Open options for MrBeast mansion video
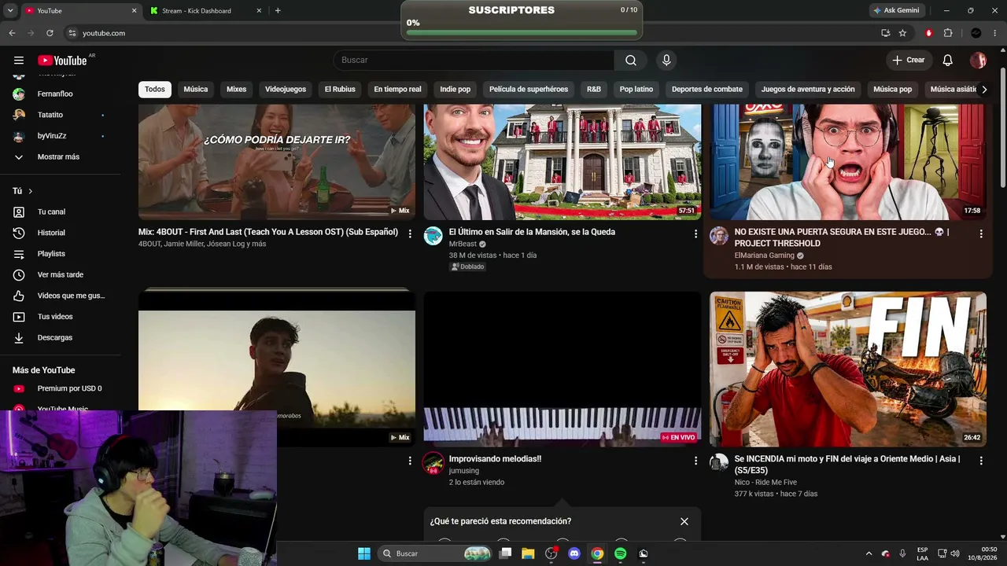Viewport: 1007px width, 566px height. (x=695, y=233)
